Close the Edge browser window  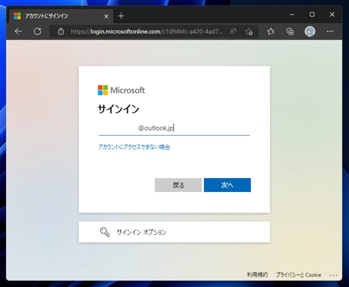tap(332, 15)
